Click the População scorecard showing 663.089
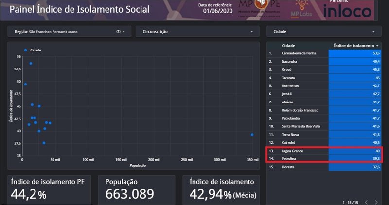The image size is (389, 205). (137, 189)
